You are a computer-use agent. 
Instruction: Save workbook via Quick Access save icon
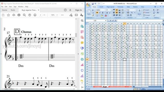[93, 4]
